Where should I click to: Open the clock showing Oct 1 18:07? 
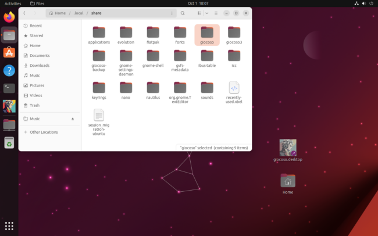pos(198,3)
